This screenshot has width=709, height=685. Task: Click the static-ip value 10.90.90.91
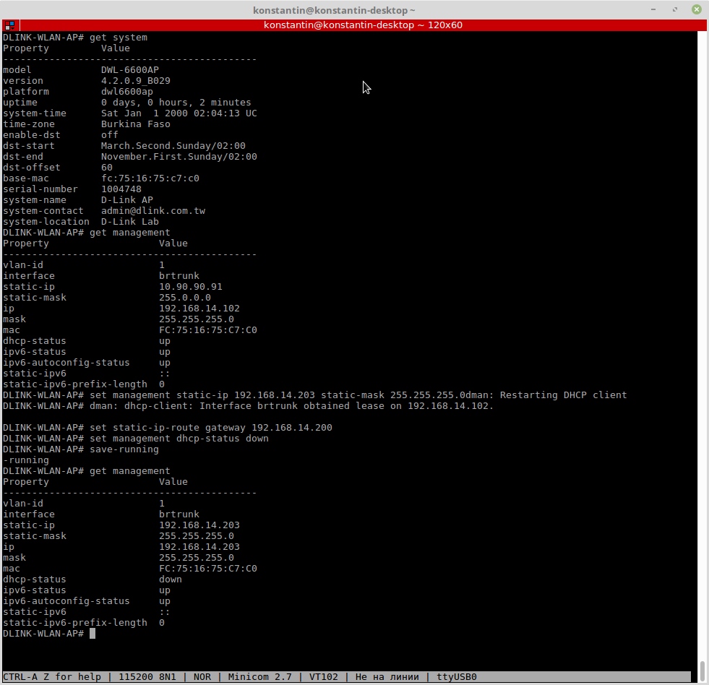190,287
